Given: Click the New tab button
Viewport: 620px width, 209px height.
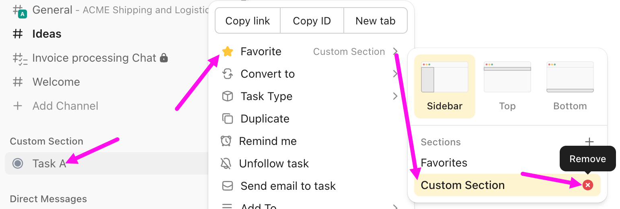Looking at the screenshot, I should pos(376,21).
